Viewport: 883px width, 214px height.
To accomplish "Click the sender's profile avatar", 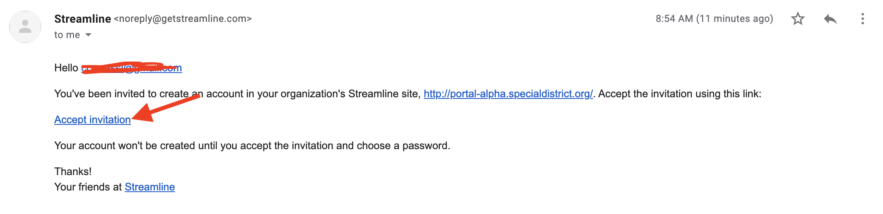I will click(25, 27).
